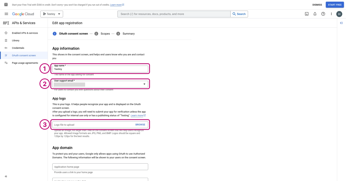Open the three-dot more options menu
Screen dimensions: 346x181
[331, 14]
